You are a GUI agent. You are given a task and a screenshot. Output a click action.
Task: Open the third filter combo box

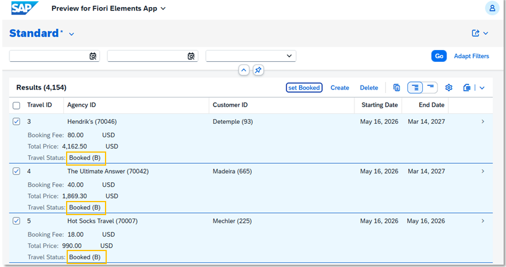[x=251, y=56]
